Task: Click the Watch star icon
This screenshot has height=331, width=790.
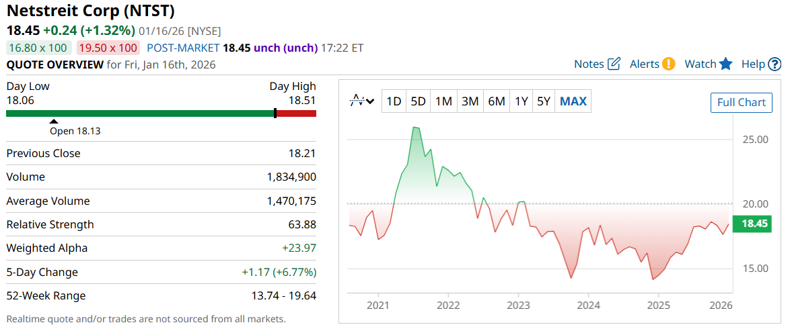Action: click(725, 64)
